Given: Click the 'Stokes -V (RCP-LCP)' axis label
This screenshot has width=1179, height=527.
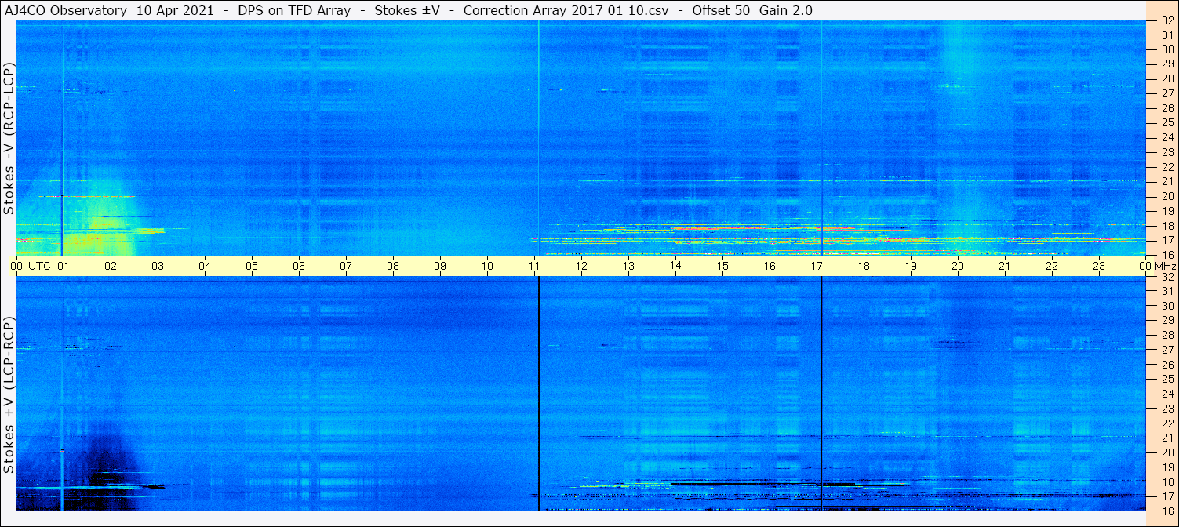Looking at the screenshot, I should (9, 138).
